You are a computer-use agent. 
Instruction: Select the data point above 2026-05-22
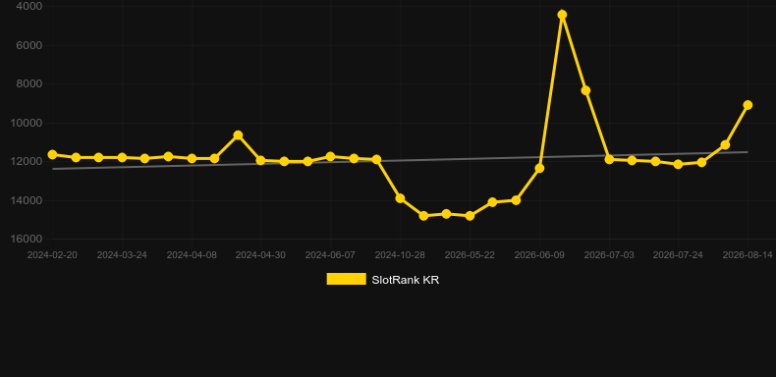470,216
